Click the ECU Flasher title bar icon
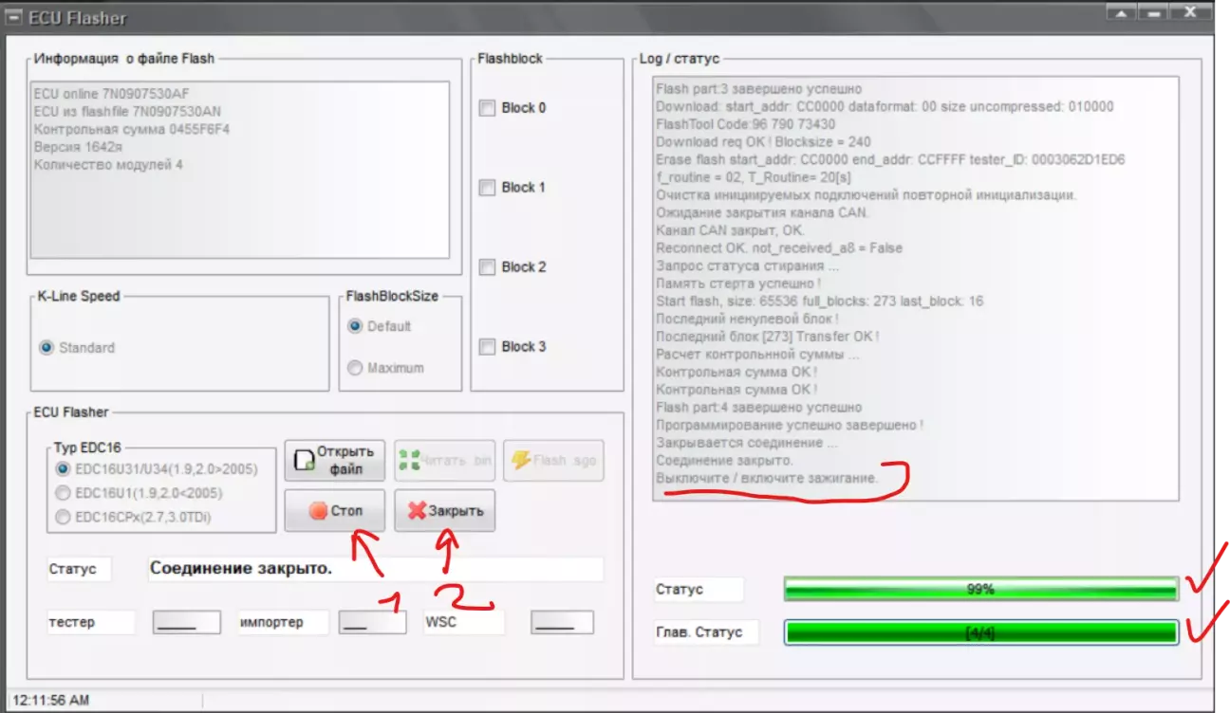Screen dimensions: 1230x713 click(15, 17)
